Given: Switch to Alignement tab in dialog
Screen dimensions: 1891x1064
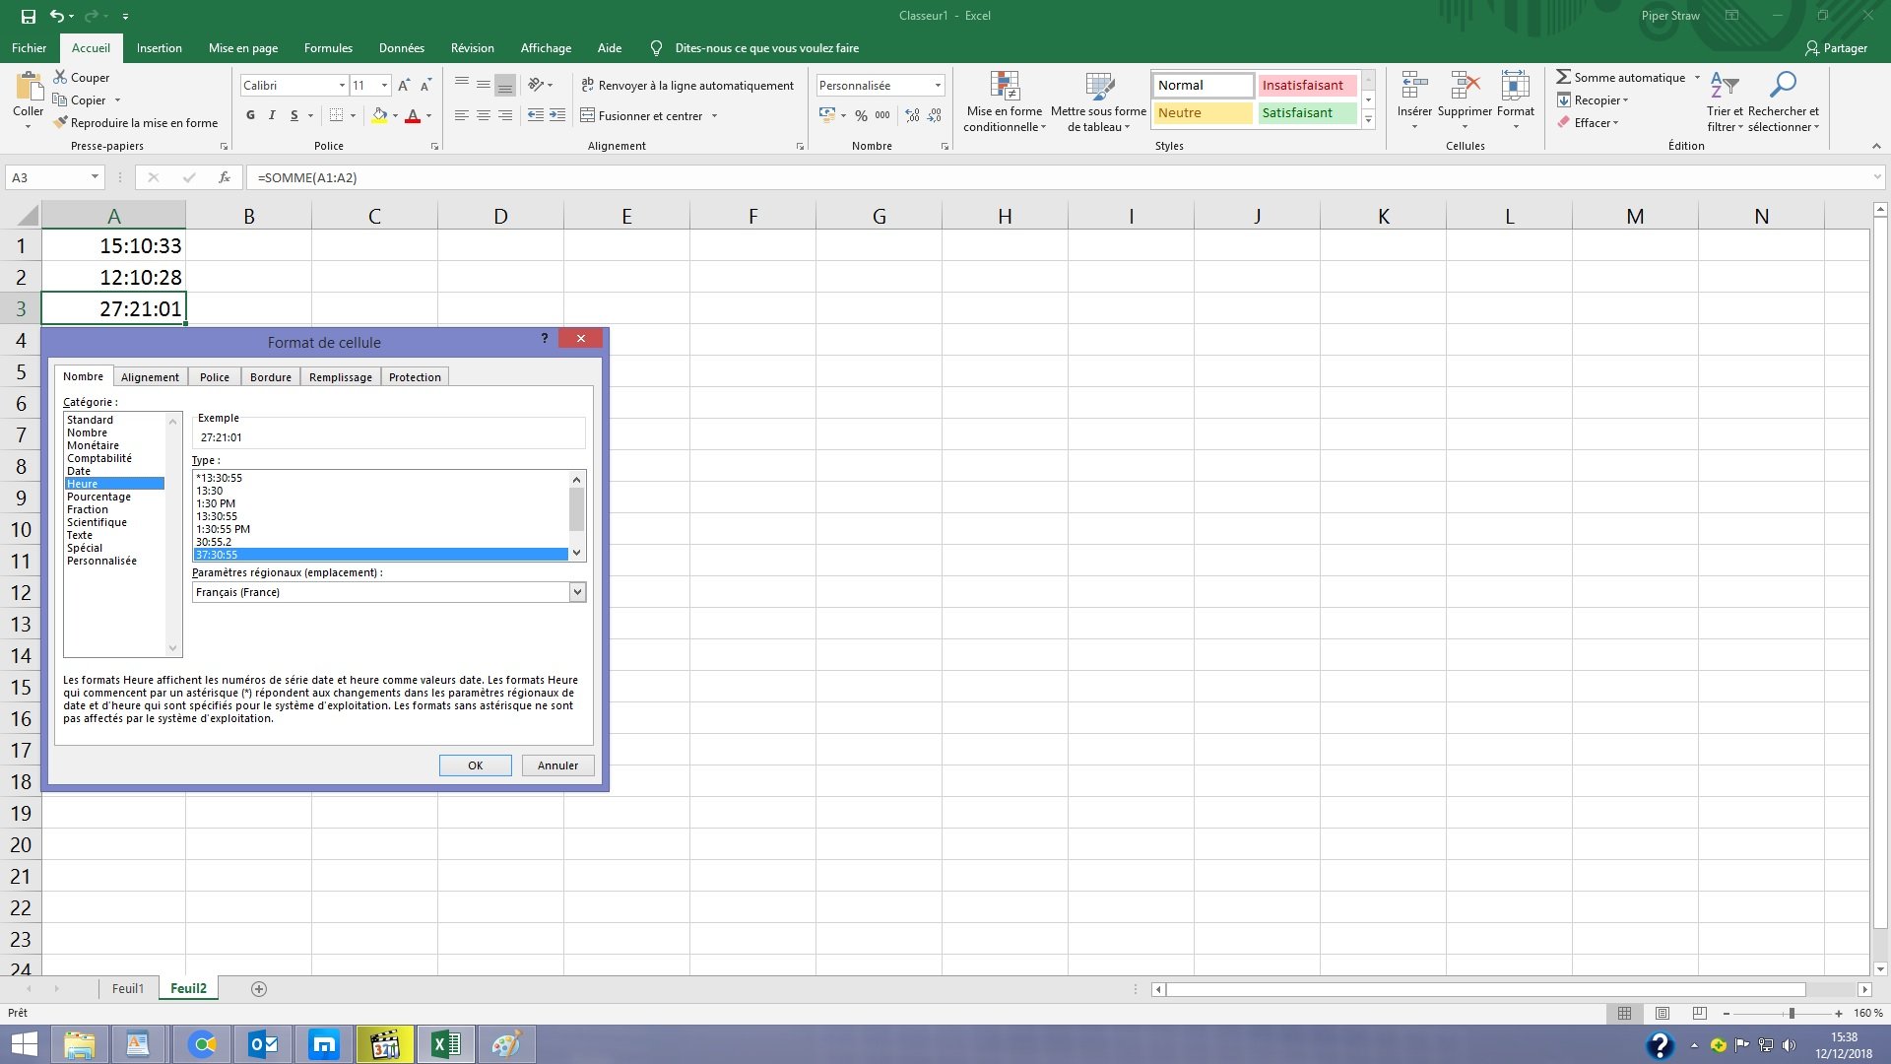Looking at the screenshot, I should tap(150, 377).
